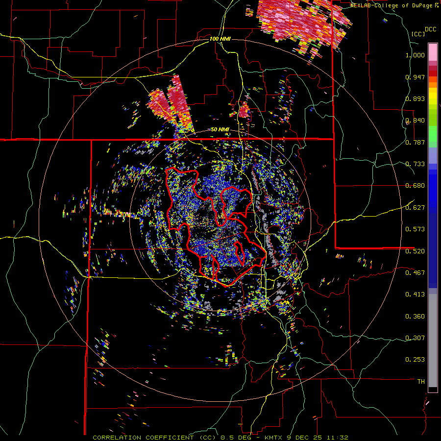Select the 0.733 color scale value
The width and height of the screenshot is (441, 441).
415,164
